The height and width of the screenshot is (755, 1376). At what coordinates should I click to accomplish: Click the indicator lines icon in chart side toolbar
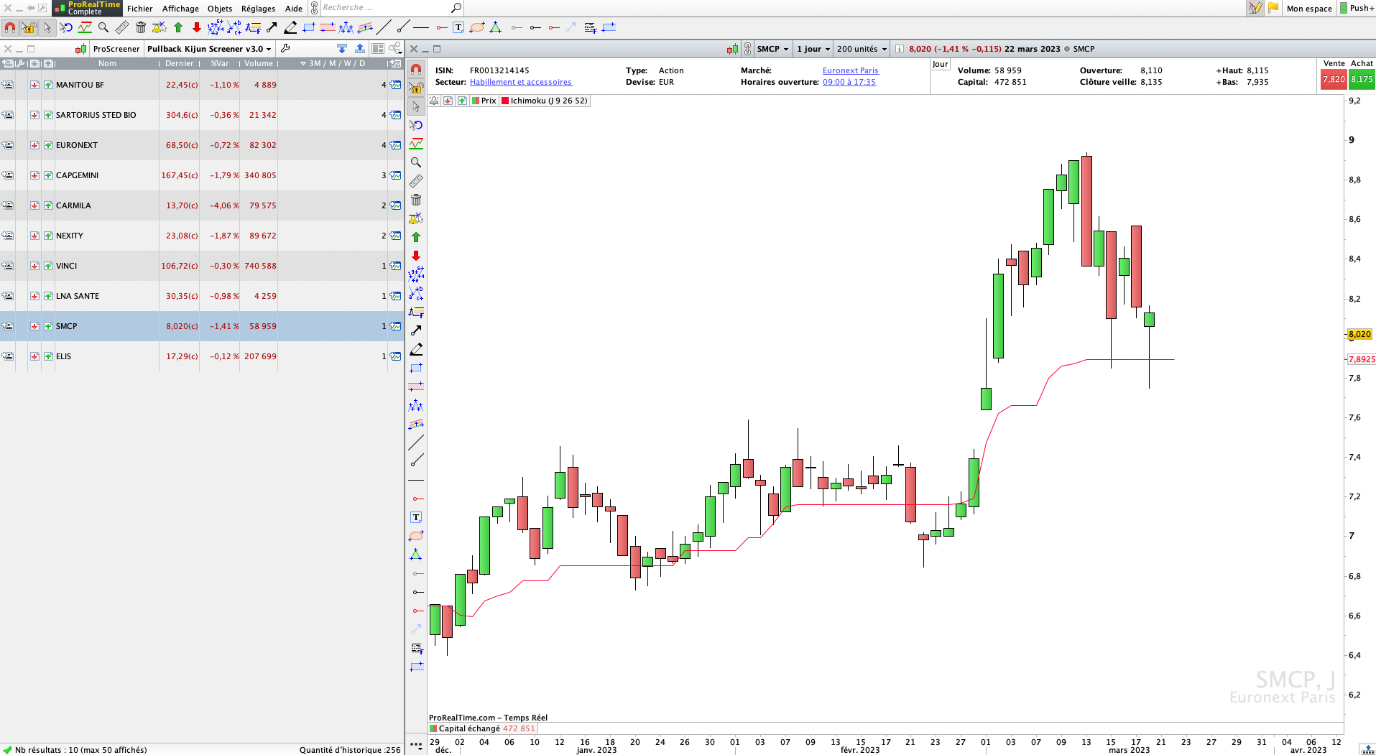pos(416,144)
